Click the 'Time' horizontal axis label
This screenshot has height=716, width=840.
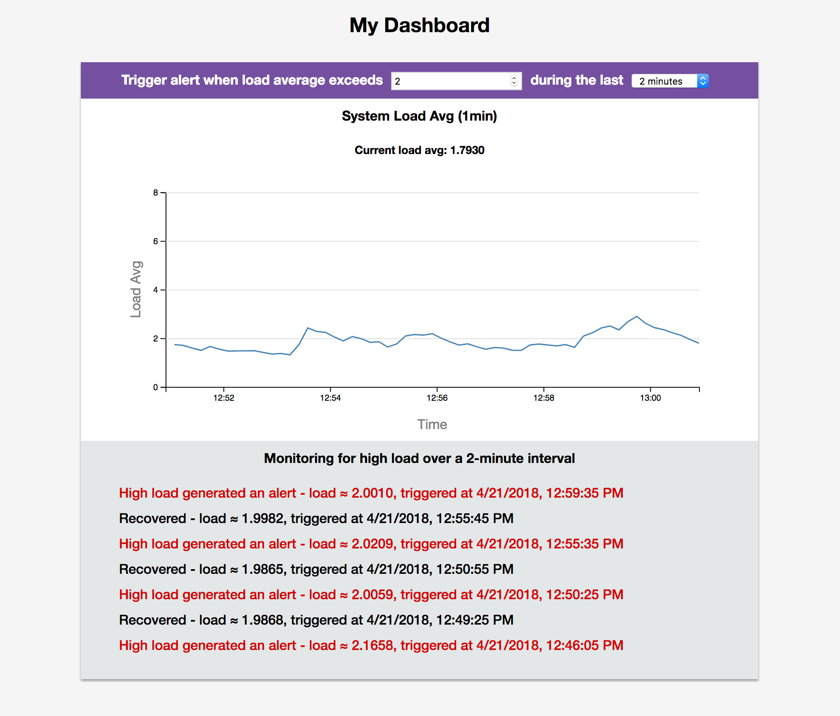(432, 424)
